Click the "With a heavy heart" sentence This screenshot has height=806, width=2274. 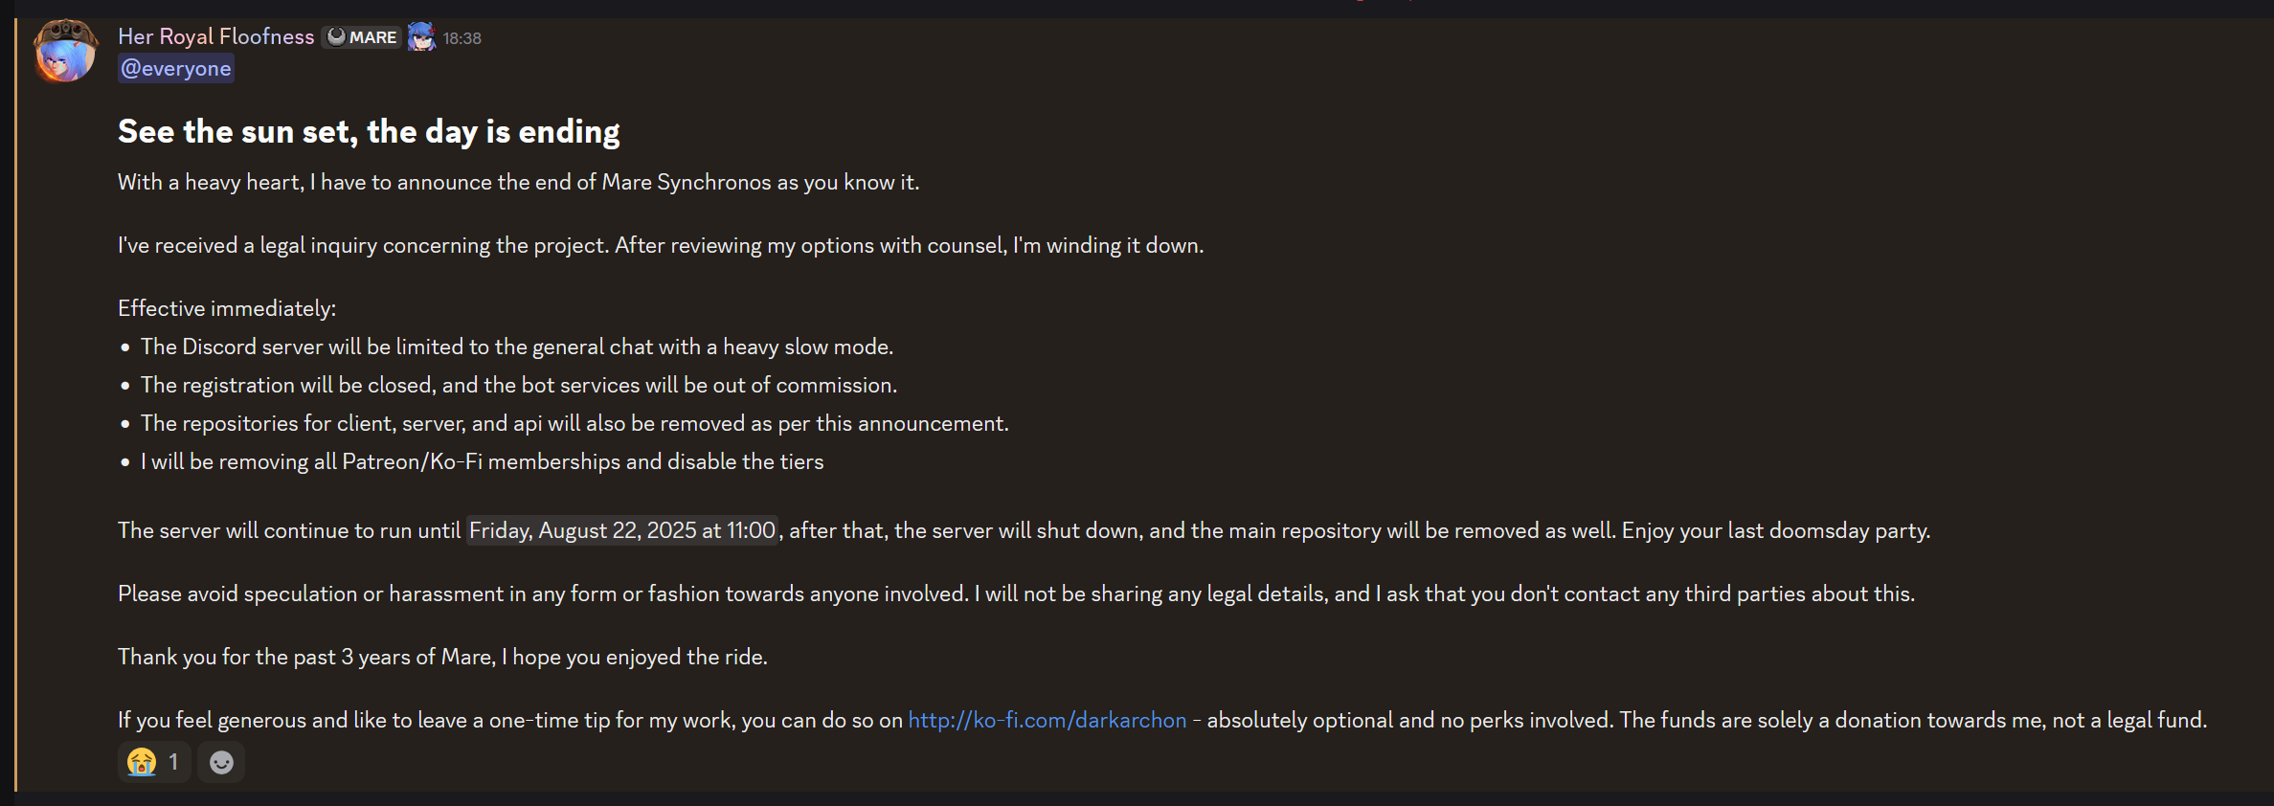(x=518, y=182)
